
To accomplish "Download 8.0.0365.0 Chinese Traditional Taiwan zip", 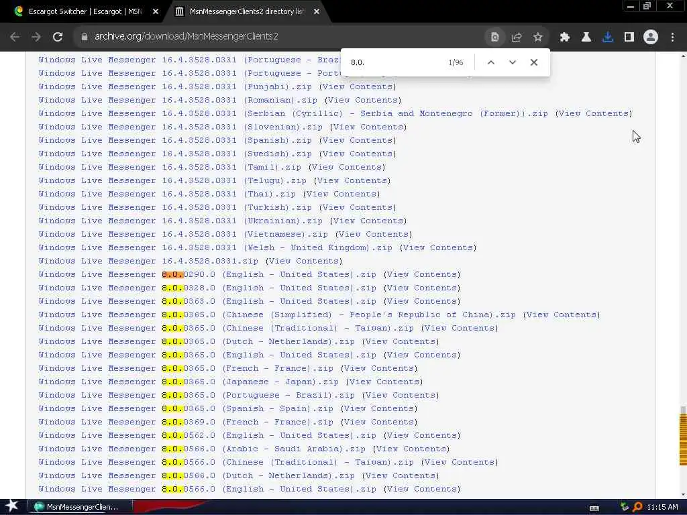I will [x=226, y=328].
